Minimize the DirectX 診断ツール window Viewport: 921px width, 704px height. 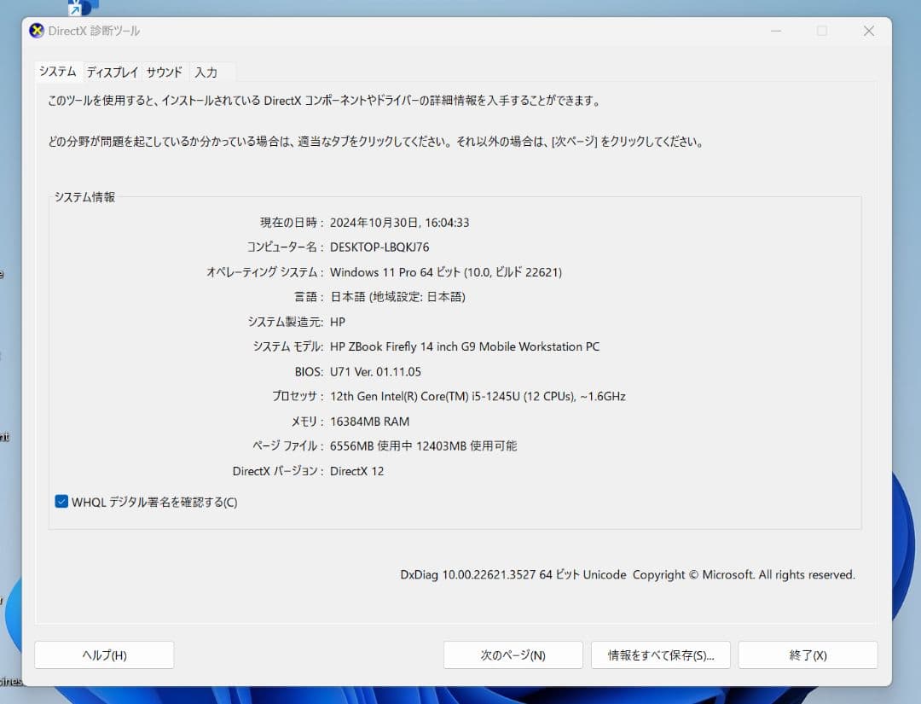776,31
